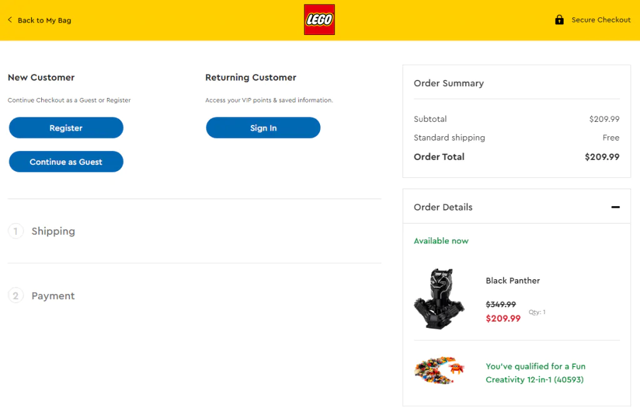Click the Register button
This screenshot has height=419, width=640.
click(x=66, y=127)
